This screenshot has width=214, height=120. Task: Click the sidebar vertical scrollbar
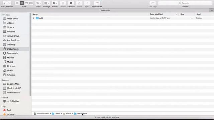click(x=30, y=54)
